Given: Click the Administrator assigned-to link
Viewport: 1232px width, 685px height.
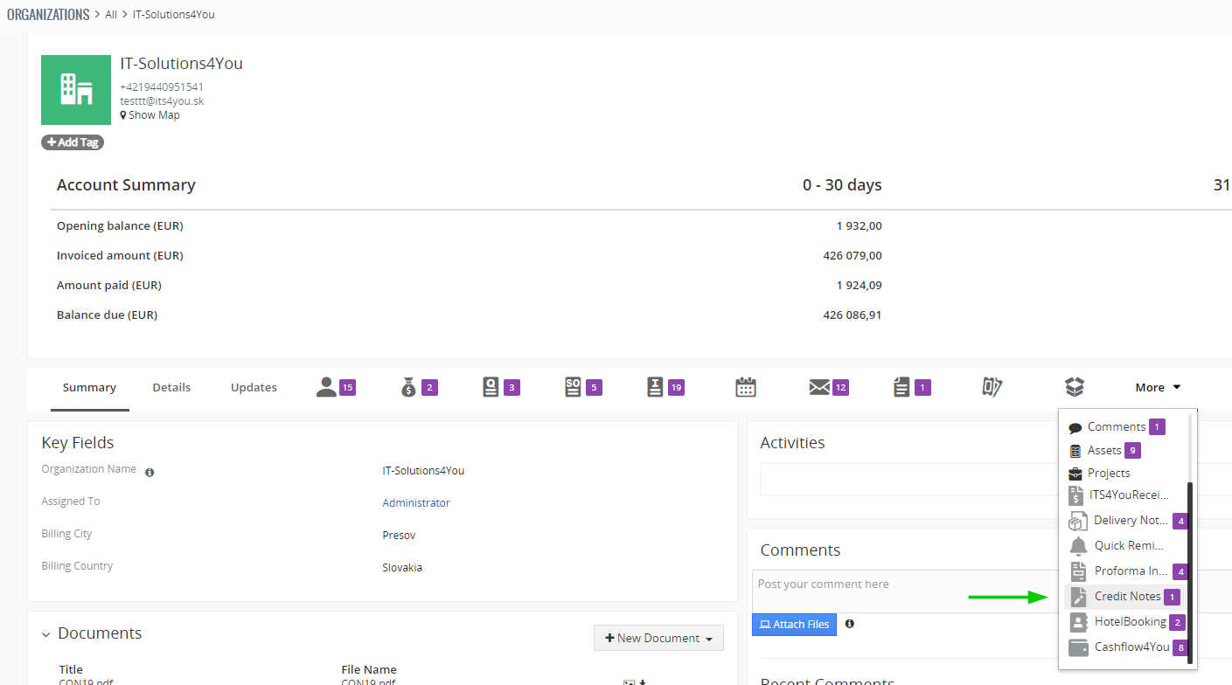Looking at the screenshot, I should (x=416, y=503).
